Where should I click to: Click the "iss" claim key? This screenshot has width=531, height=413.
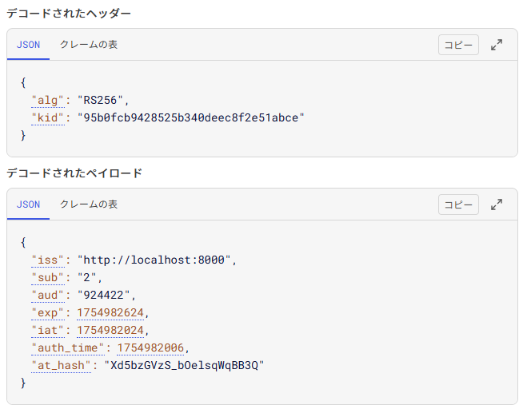click(48, 260)
